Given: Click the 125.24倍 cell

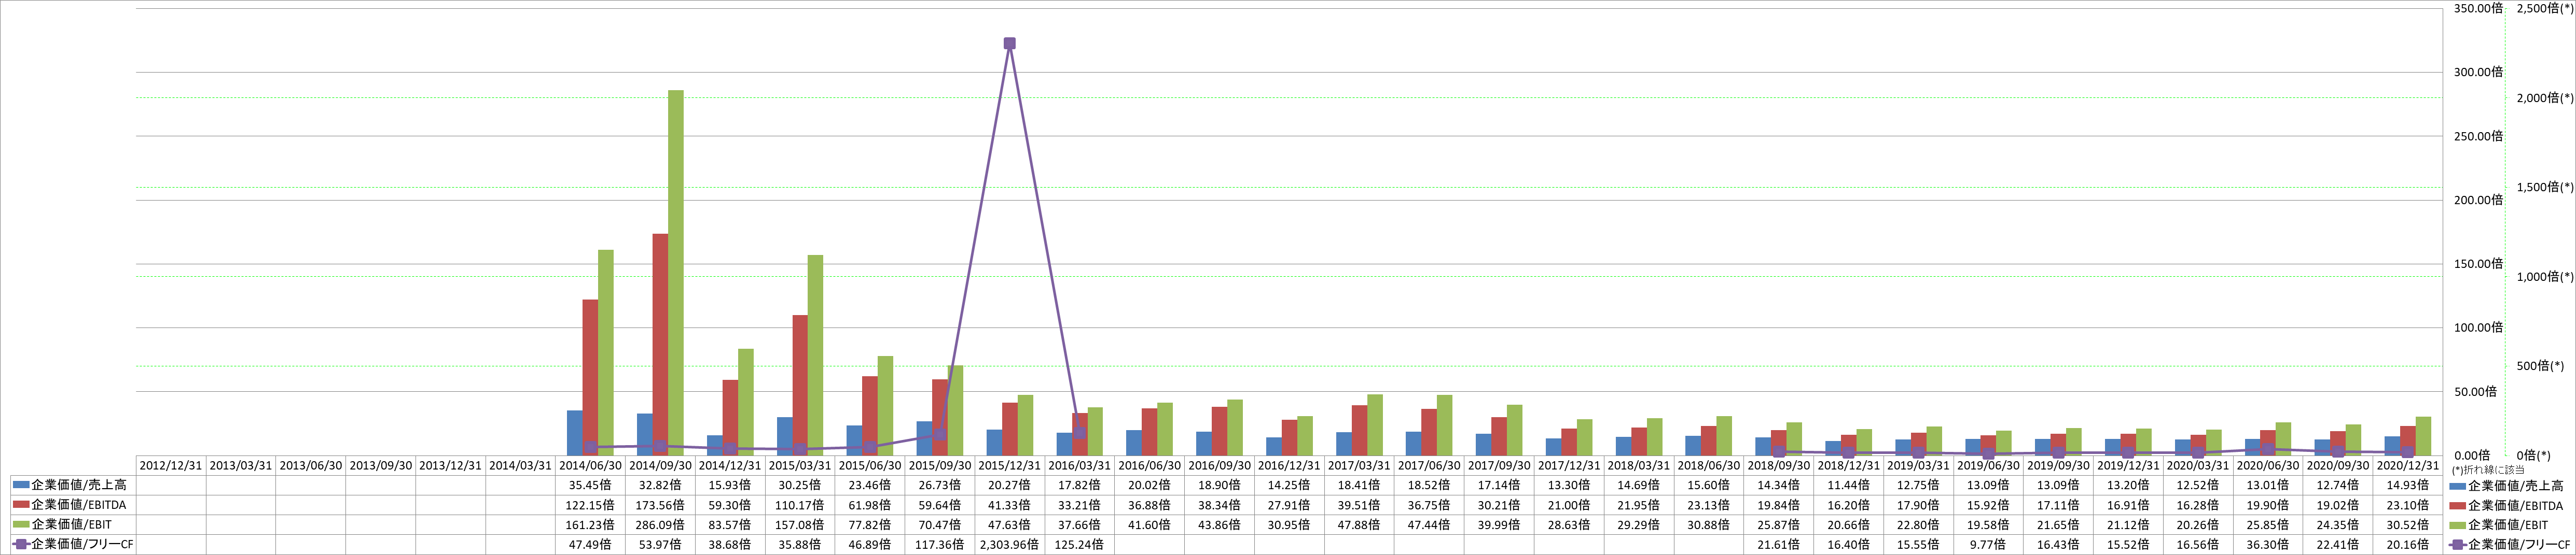Looking at the screenshot, I should click(1079, 545).
